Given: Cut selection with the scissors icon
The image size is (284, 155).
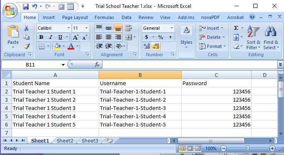Looking at the screenshot, I should [27, 28].
